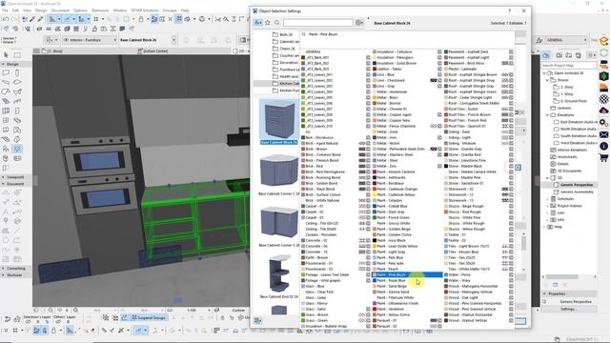Open the Beds 26 folder in the dialog tree

pos(286,34)
